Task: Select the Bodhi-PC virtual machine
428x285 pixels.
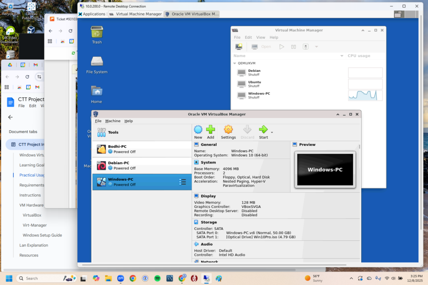Action: tap(142, 149)
